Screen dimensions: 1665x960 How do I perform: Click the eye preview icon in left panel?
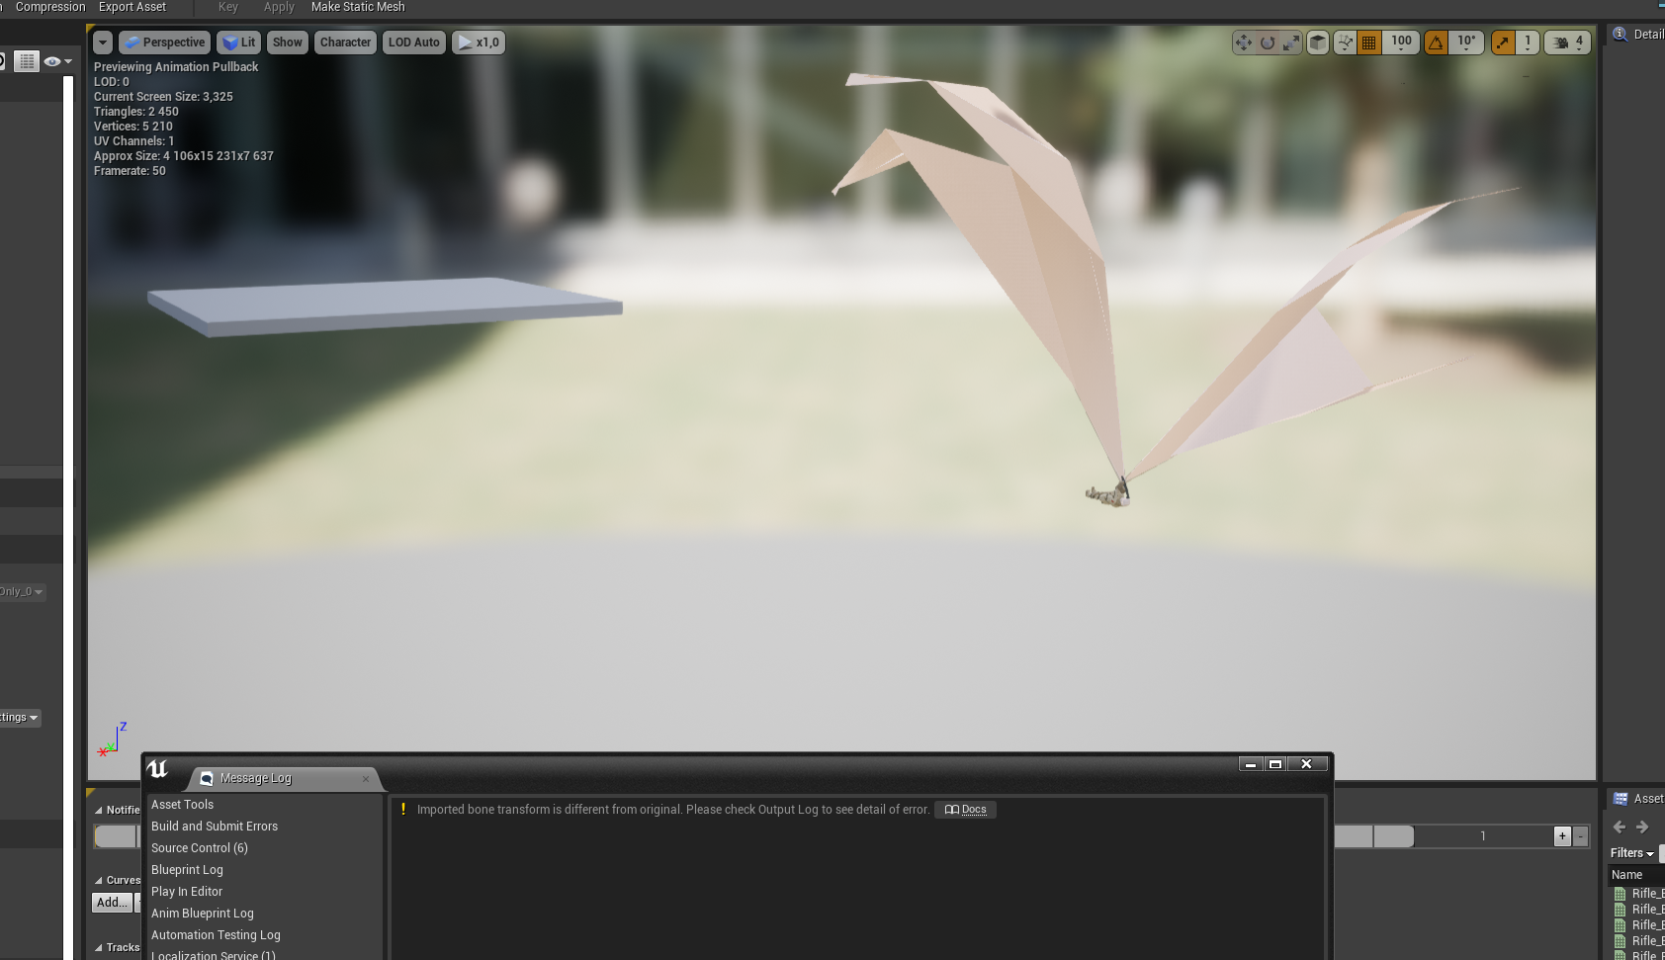[x=52, y=60]
